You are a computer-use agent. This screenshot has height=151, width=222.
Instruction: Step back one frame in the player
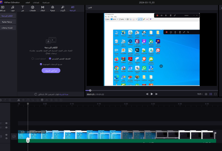click(147, 94)
